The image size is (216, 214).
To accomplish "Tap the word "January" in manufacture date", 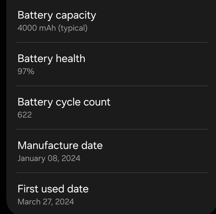I will [31, 158].
